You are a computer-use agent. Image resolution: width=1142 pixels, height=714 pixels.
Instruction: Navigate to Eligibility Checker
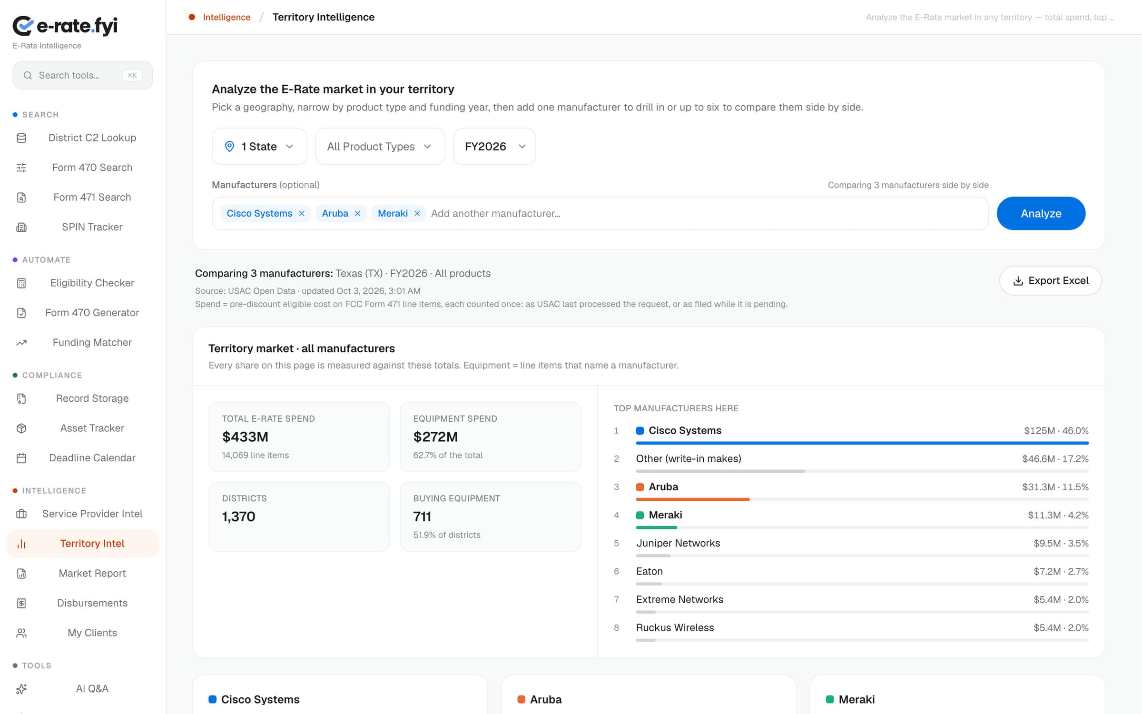[83, 283]
